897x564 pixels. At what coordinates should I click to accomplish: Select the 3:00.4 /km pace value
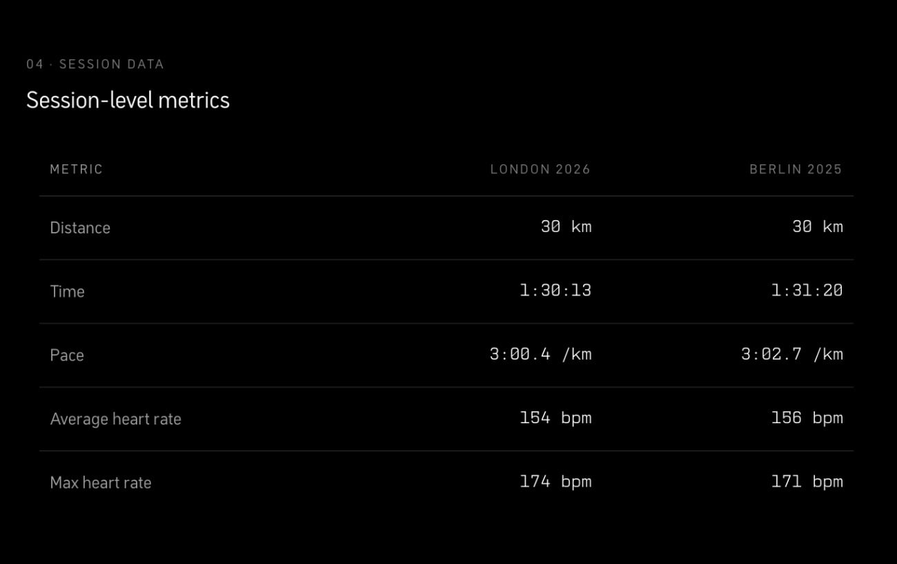540,354
